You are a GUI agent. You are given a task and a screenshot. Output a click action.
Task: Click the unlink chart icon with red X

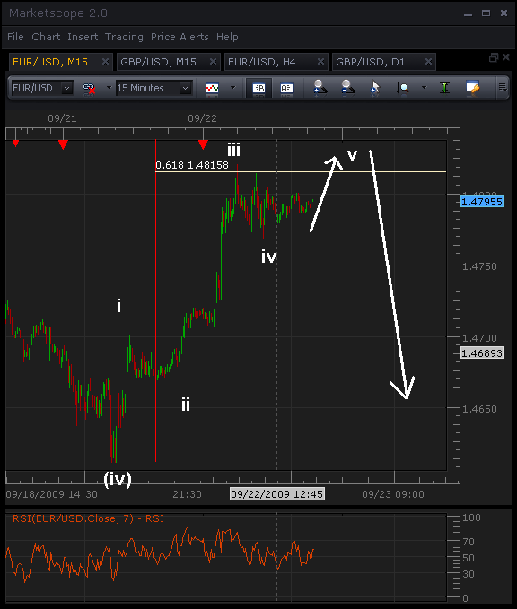click(x=89, y=89)
